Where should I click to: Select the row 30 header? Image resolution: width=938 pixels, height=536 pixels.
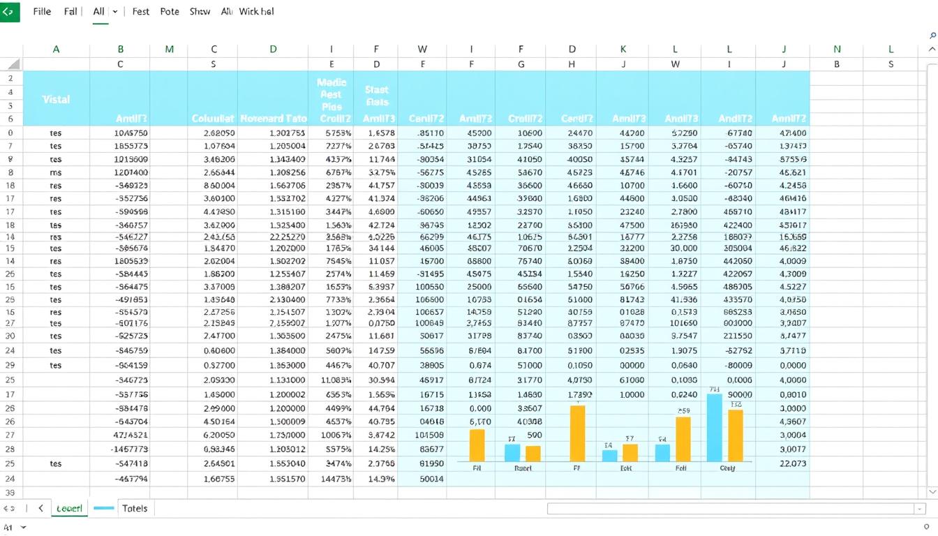tap(10, 336)
